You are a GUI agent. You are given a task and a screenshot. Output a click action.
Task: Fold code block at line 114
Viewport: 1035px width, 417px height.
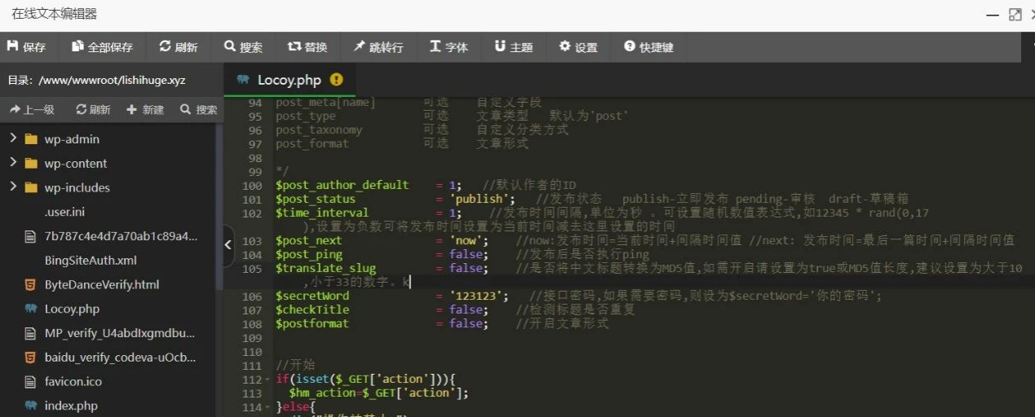[x=268, y=407]
